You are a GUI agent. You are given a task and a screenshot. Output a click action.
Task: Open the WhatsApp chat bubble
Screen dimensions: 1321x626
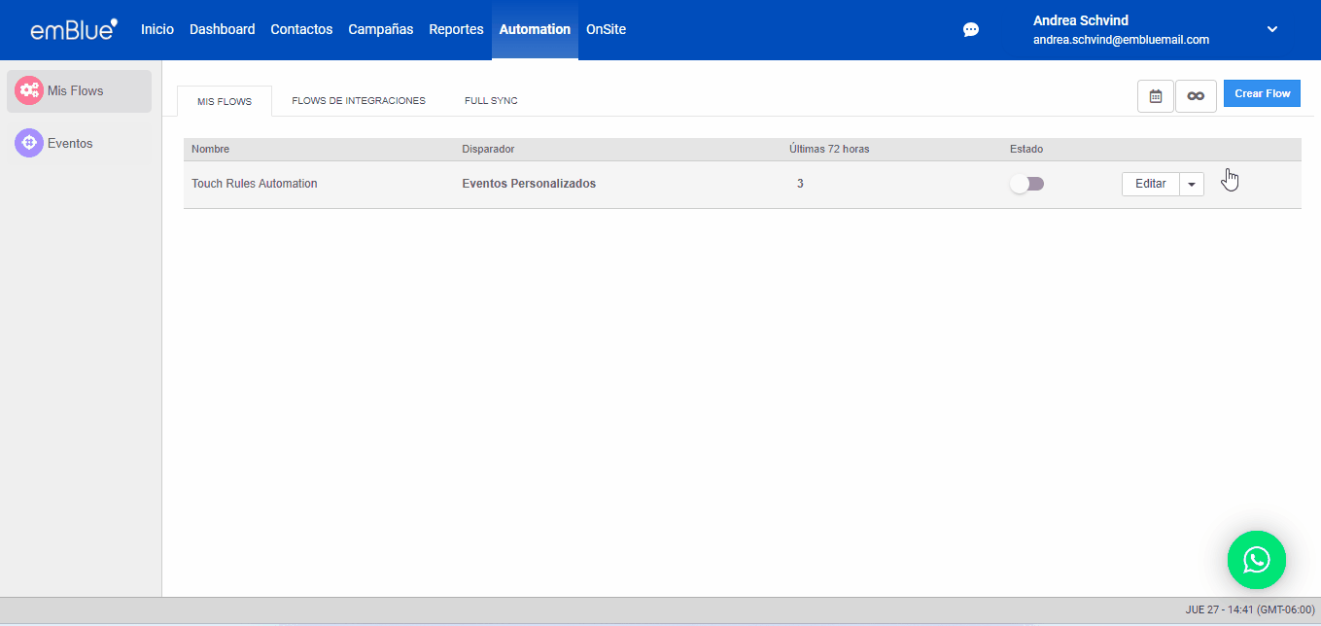pos(1257,560)
